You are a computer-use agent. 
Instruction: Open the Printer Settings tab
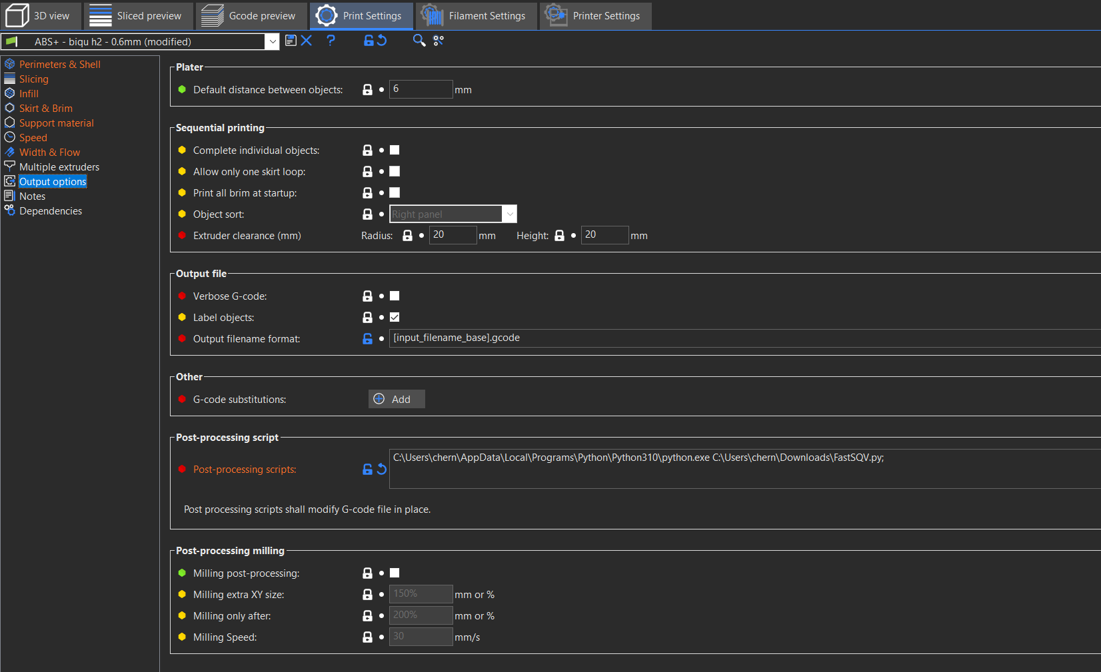[595, 16]
